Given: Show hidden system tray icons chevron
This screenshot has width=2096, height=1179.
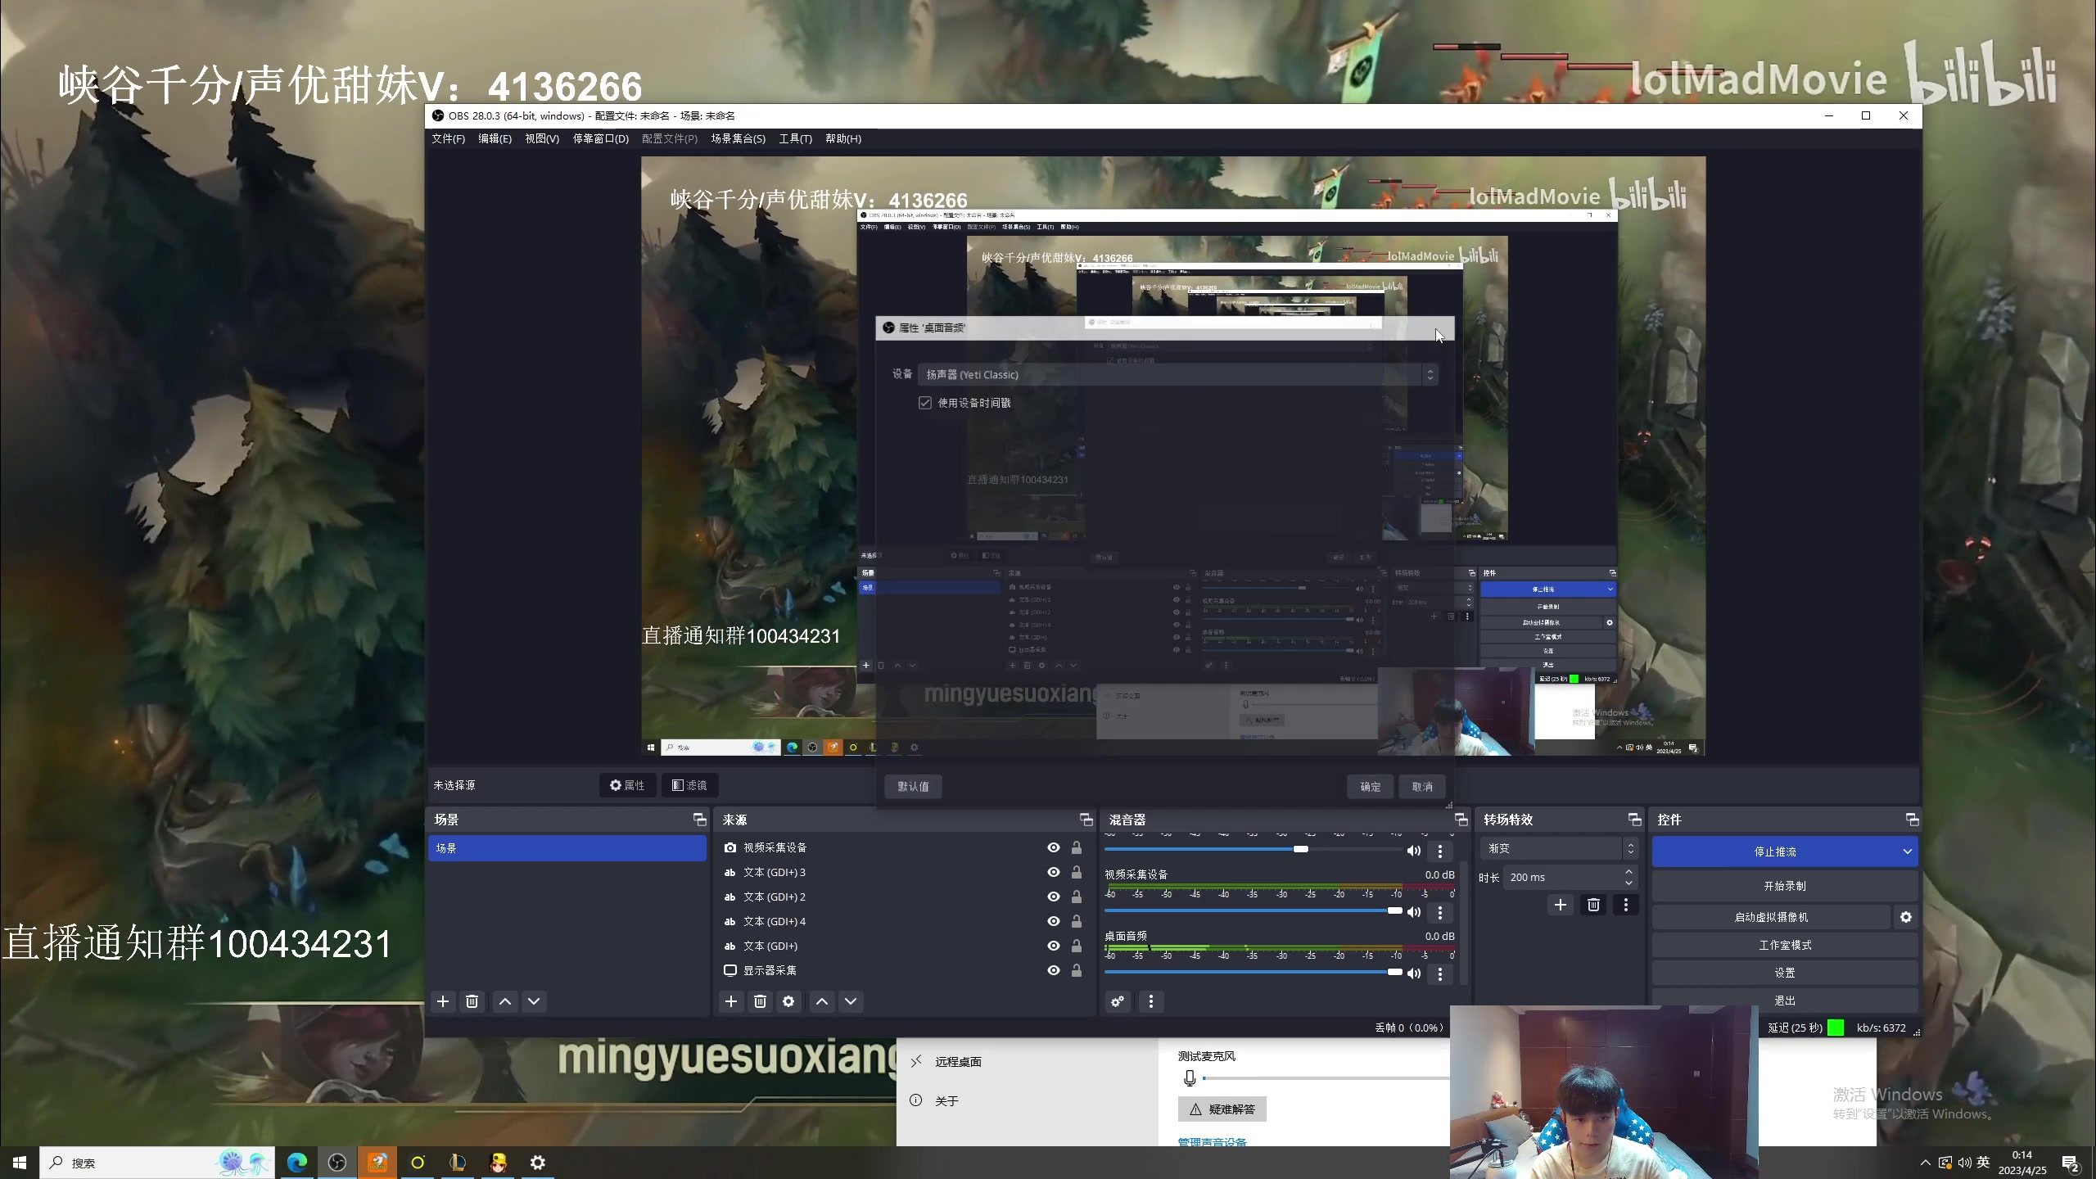Looking at the screenshot, I should pyautogui.click(x=1925, y=1163).
